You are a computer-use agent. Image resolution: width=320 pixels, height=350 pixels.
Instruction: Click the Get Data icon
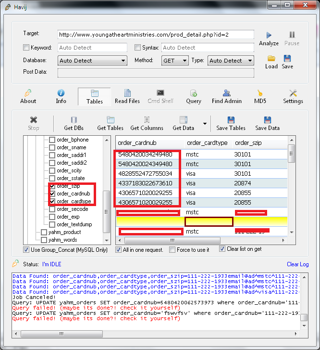pyautogui.click(x=184, y=120)
